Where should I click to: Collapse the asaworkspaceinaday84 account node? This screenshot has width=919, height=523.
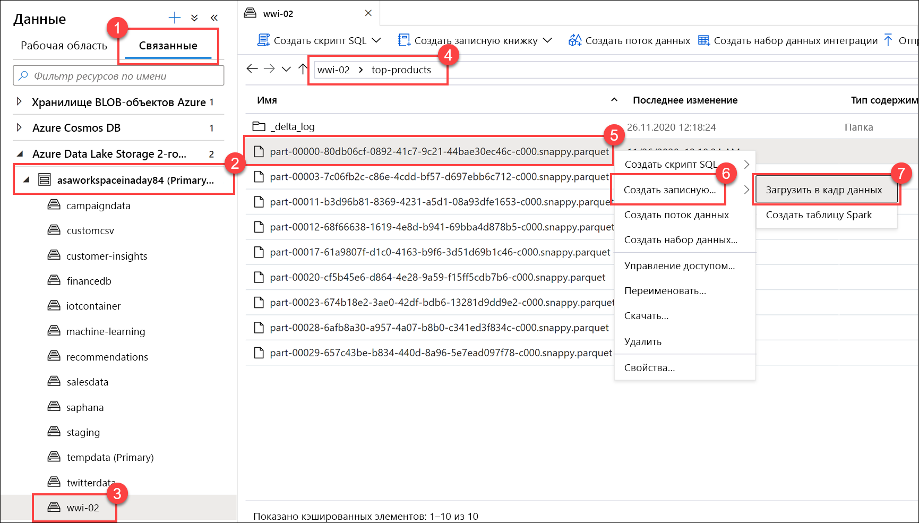click(26, 179)
